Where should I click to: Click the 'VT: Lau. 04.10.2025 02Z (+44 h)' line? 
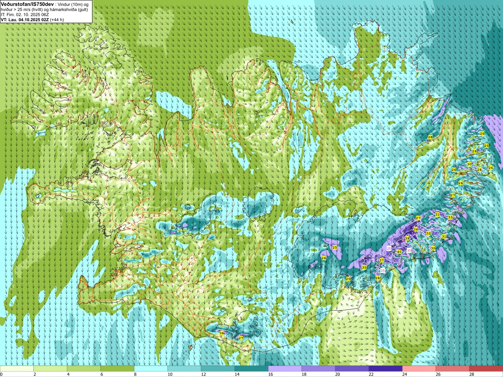(32, 20)
